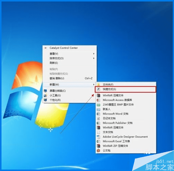Create new 2345看图王 BMP 图片文件
Screen dimensions: 174x171
point(126,105)
